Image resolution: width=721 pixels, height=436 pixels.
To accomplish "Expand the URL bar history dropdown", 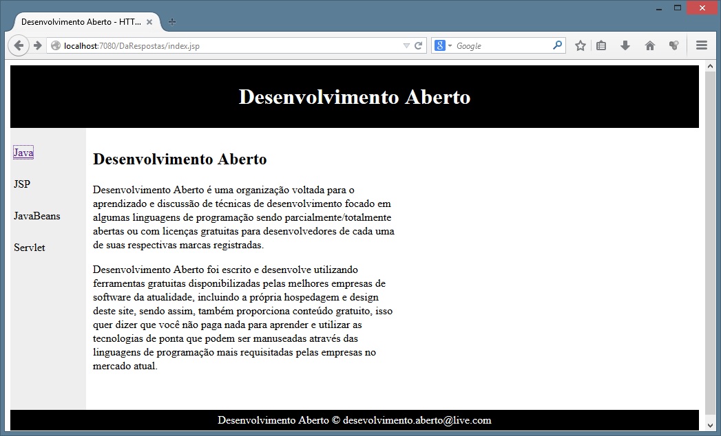I will pyautogui.click(x=406, y=46).
